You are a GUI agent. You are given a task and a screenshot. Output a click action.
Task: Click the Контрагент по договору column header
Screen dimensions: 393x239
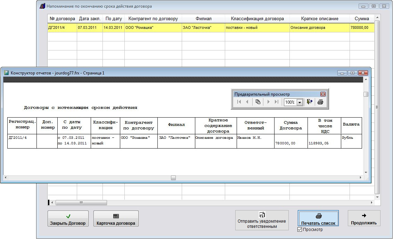[153, 19]
